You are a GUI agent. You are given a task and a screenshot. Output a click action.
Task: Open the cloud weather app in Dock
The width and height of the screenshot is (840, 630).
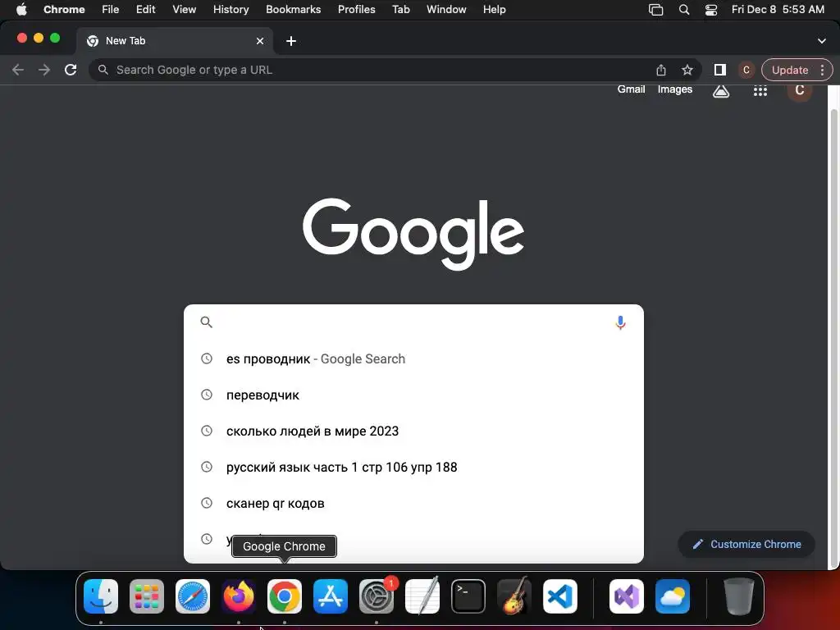point(673,596)
